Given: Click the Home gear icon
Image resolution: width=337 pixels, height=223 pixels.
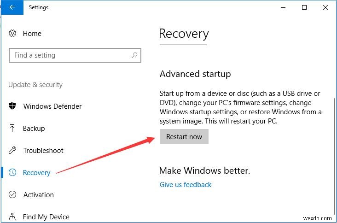Looking at the screenshot, I should pos(12,33).
